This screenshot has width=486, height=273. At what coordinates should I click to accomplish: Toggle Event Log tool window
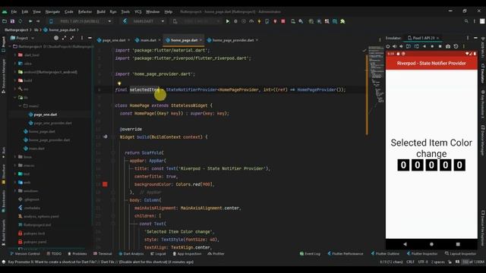coord(310,254)
